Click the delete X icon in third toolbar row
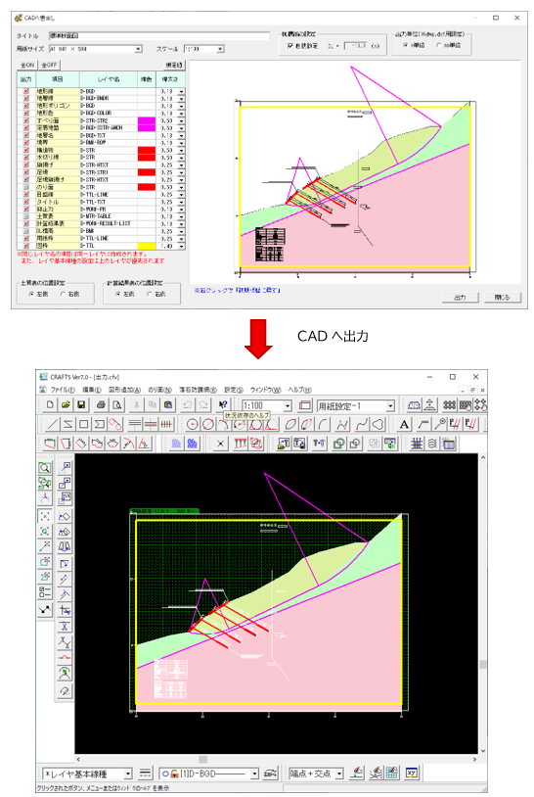This screenshot has height=797, width=534. 220,444
